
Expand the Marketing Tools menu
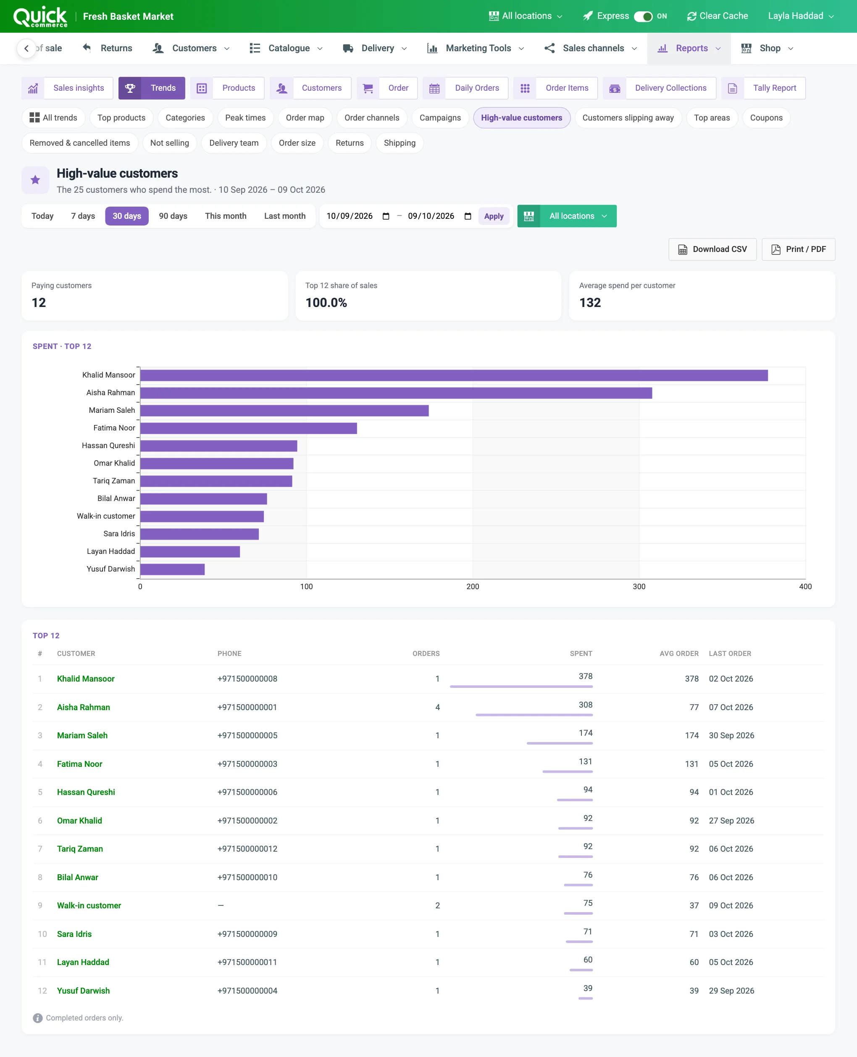(476, 48)
